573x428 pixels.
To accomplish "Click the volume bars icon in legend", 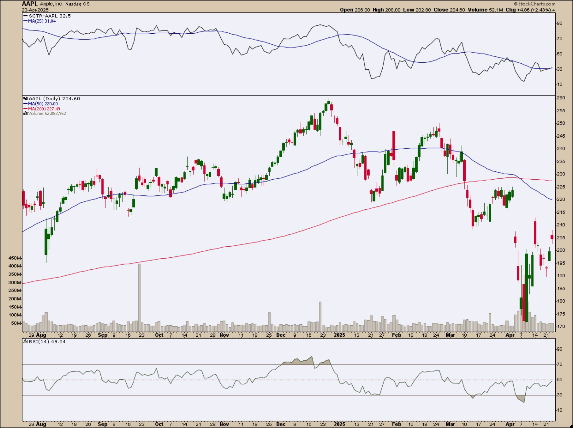I will point(25,113).
